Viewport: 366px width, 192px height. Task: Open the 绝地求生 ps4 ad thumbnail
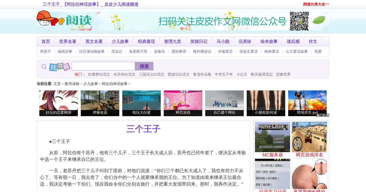point(307,103)
